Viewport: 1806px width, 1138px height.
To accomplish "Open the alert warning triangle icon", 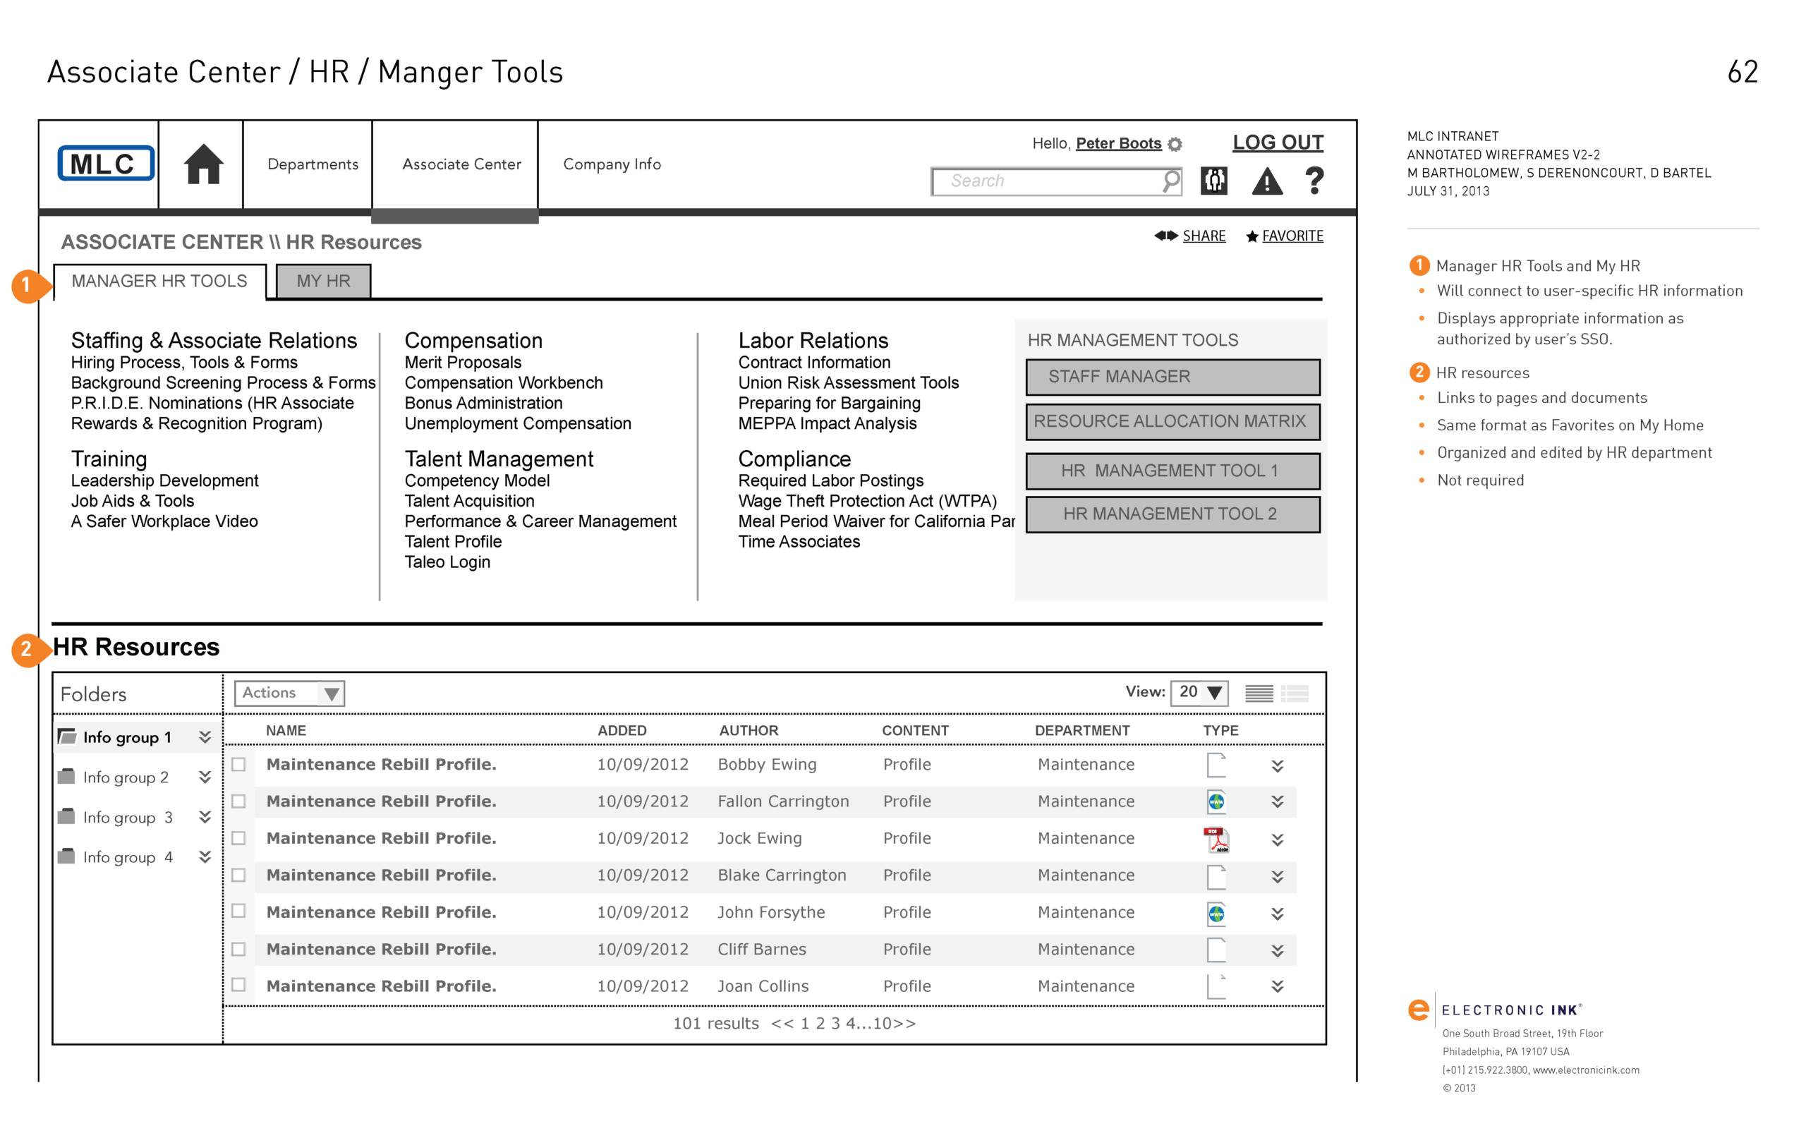I will 1267,181.
